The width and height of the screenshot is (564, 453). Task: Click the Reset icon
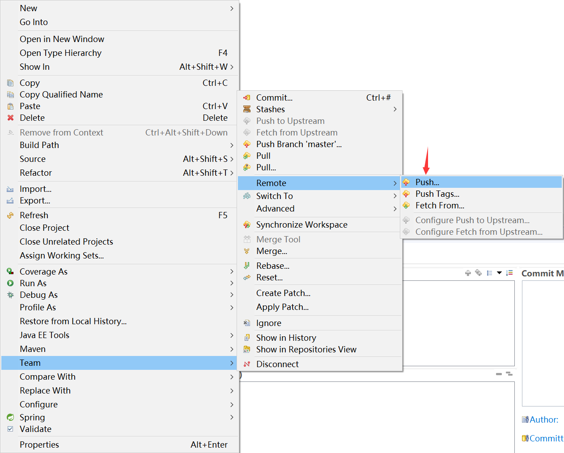[246, 277]
